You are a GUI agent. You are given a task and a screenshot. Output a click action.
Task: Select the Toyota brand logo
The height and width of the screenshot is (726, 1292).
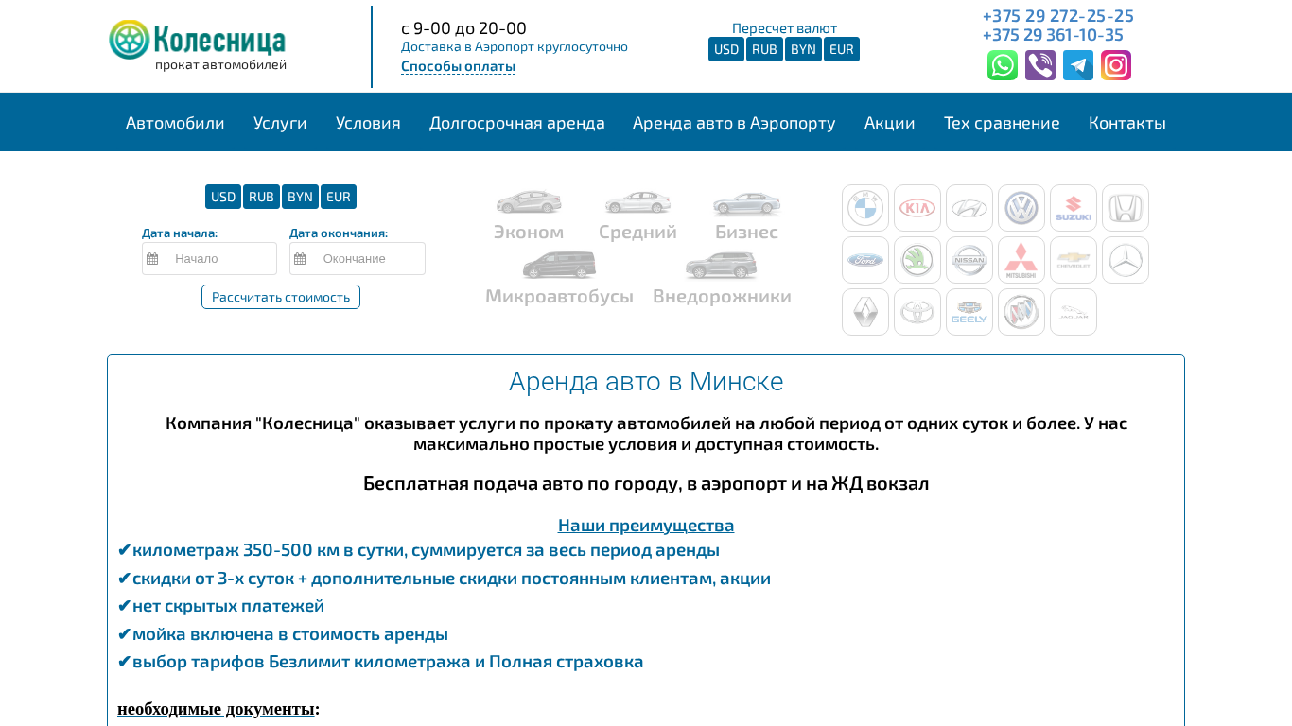917,312
